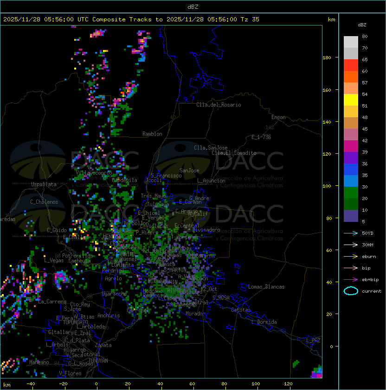Pick the dark orange swatch below red
386x390 pixels.
pos(351,76)
